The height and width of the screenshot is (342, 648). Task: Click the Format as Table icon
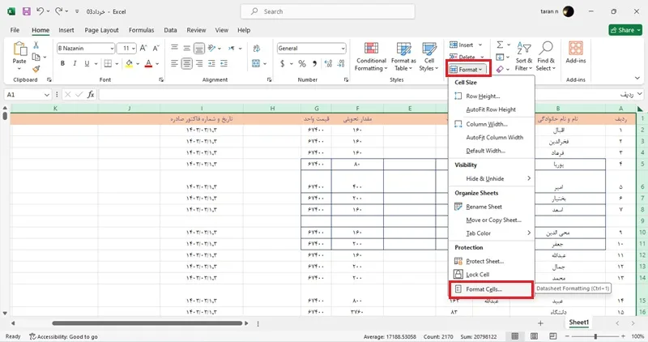point(403,49)
